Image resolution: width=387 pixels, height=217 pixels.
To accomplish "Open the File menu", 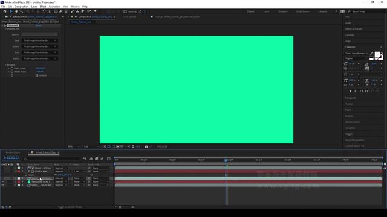I will pos(3,7).
